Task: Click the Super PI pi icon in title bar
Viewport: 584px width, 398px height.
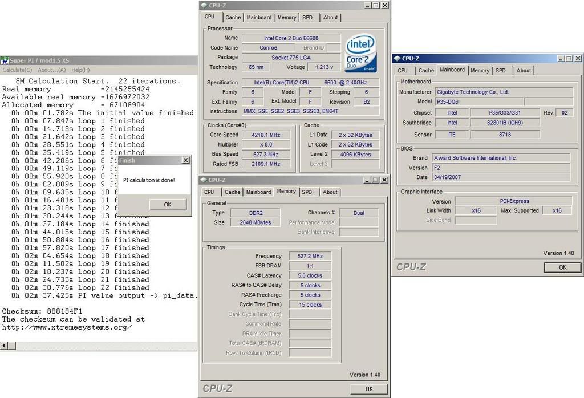Action: pos(5,60)
